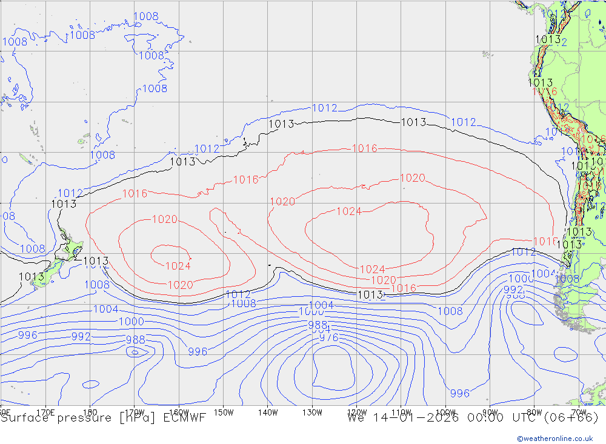606x444 pixels.
Task: Click the 180 longitude axis label
Action: (x=90, y=413)
